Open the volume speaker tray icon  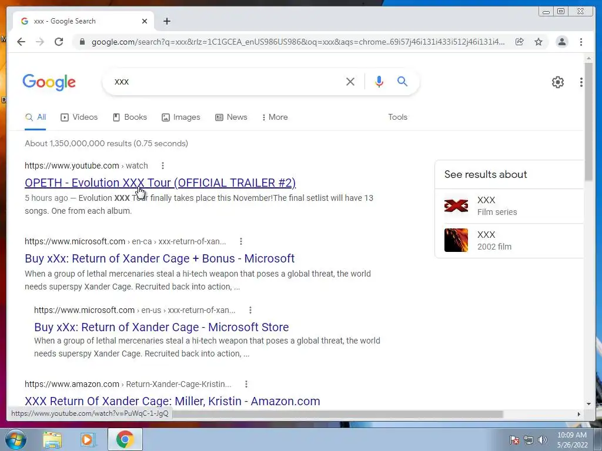click(542, 440)
